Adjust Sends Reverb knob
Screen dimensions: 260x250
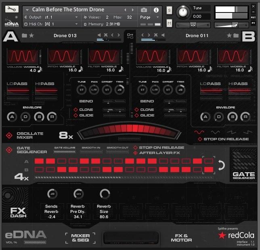[x=52, y=194]
